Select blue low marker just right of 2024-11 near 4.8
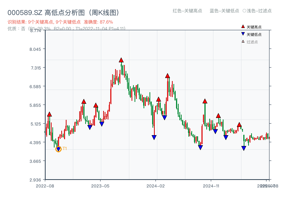The height and width of the screenshot is (224, 299). [215, 131]
